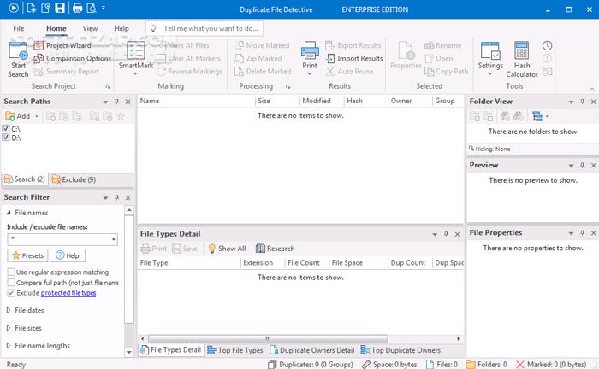Enable Compare full path checkbox
599x369 pixels.
pos(11,283)
